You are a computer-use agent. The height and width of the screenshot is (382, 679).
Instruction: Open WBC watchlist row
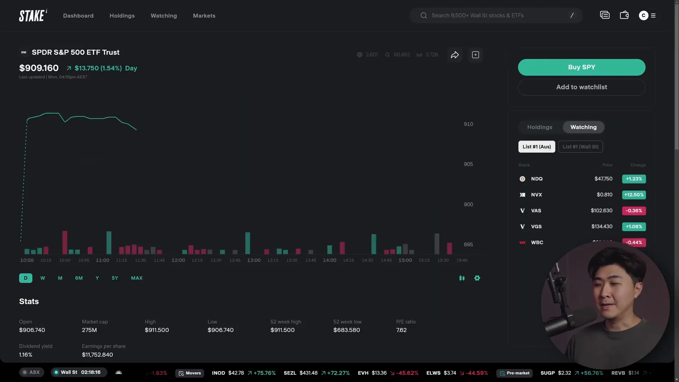point(582,243)
